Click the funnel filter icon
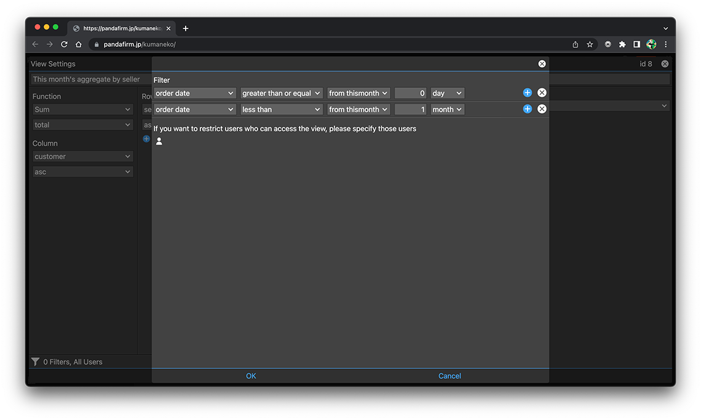Image resolution: width=701 pixels, height=420 pixels. pyautogui.click(x=36, y=362)
